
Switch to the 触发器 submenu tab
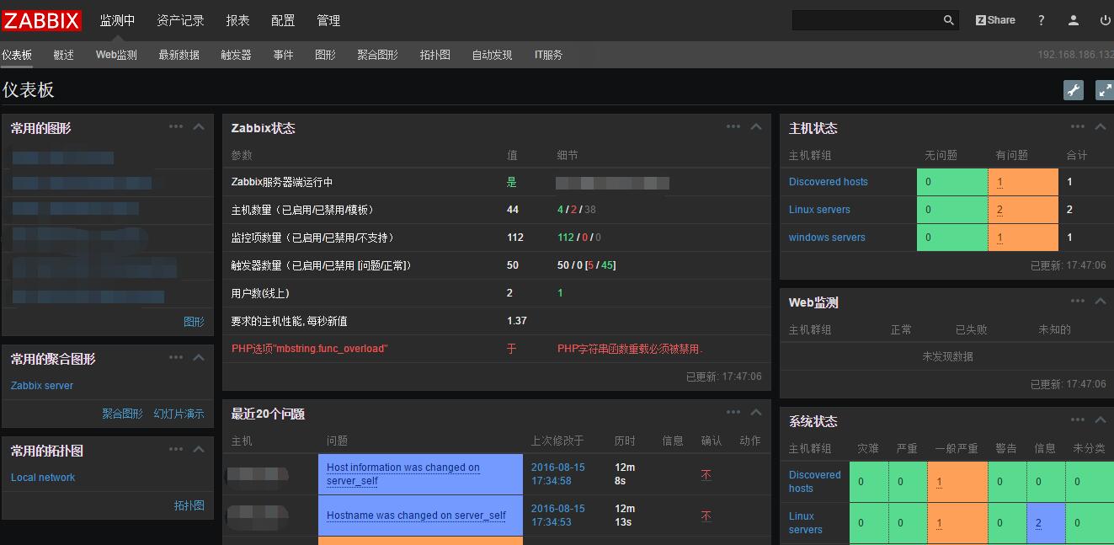tap(236, 55)
